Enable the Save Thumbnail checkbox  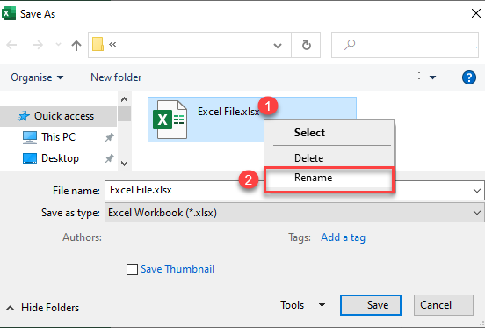pyautogui.click(x=132, y=269)
